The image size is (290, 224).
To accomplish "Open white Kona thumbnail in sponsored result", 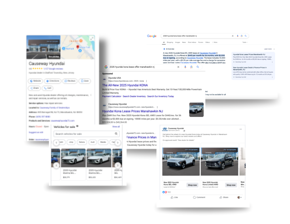I will click(x=196, y=110).
